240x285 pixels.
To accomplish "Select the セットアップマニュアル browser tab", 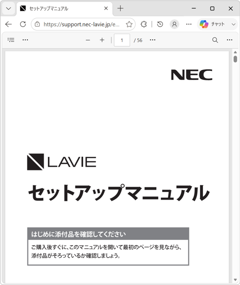I will coord(65,9).
